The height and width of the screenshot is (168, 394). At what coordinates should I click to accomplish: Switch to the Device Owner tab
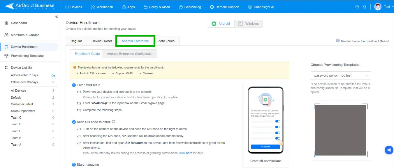pos(102,41)
